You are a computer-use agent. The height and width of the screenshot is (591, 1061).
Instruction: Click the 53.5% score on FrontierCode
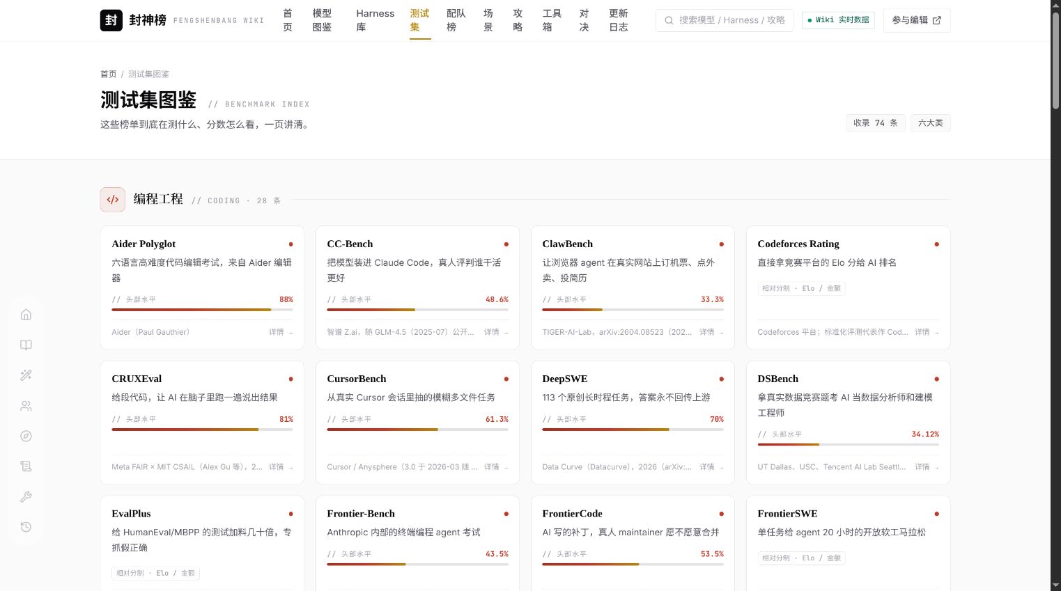pyautogui.click(x=712, y=554)
